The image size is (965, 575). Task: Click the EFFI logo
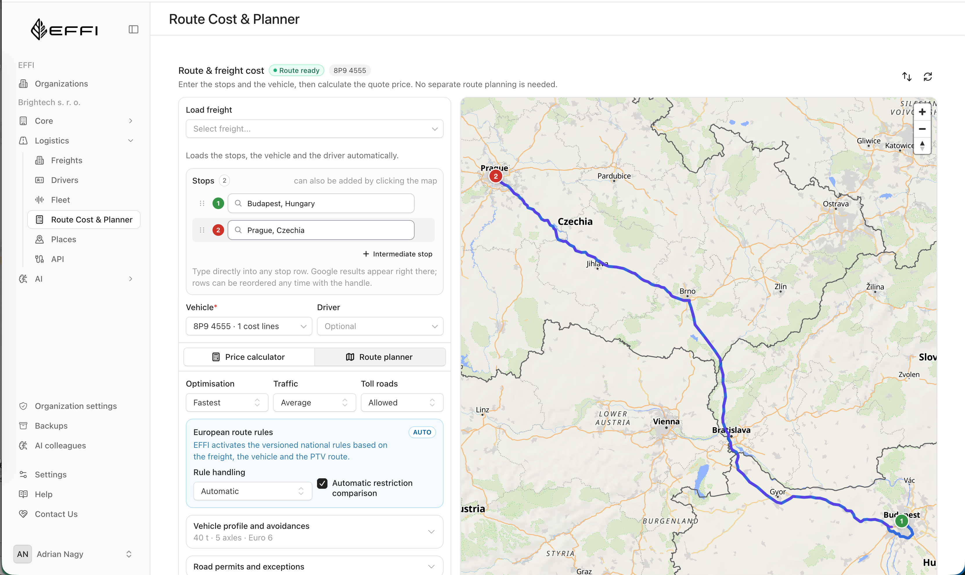pyautogui.click(x=64, y=29)
